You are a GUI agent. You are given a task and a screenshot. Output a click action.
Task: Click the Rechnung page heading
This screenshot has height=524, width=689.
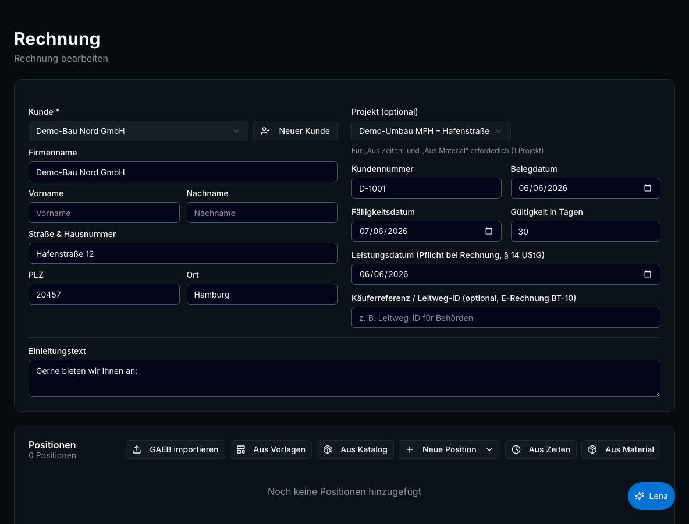coord(57,38)
